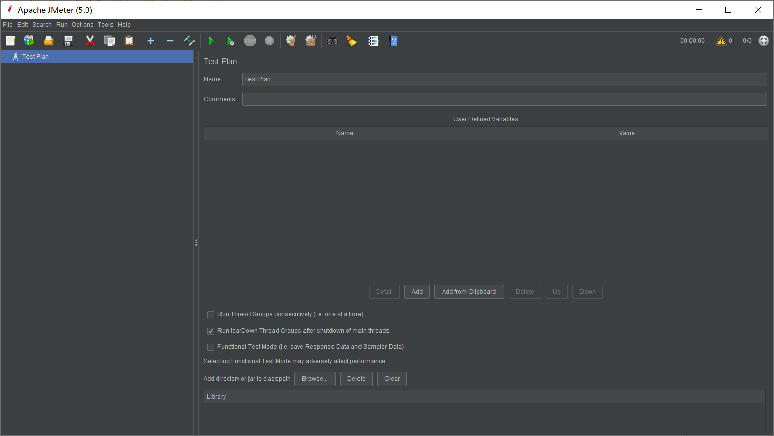Screen dimensions: 774x436
Task: Click the 00:00:00 elapsed time display
Action: pos(693,41)
